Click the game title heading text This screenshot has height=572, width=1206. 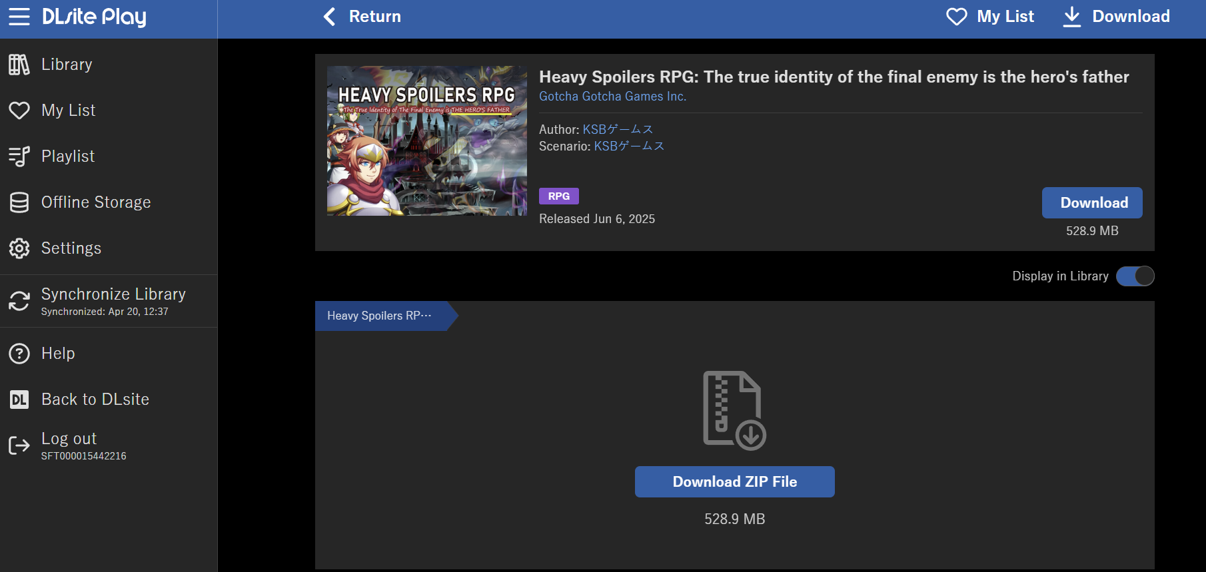[x=834, y=77]
